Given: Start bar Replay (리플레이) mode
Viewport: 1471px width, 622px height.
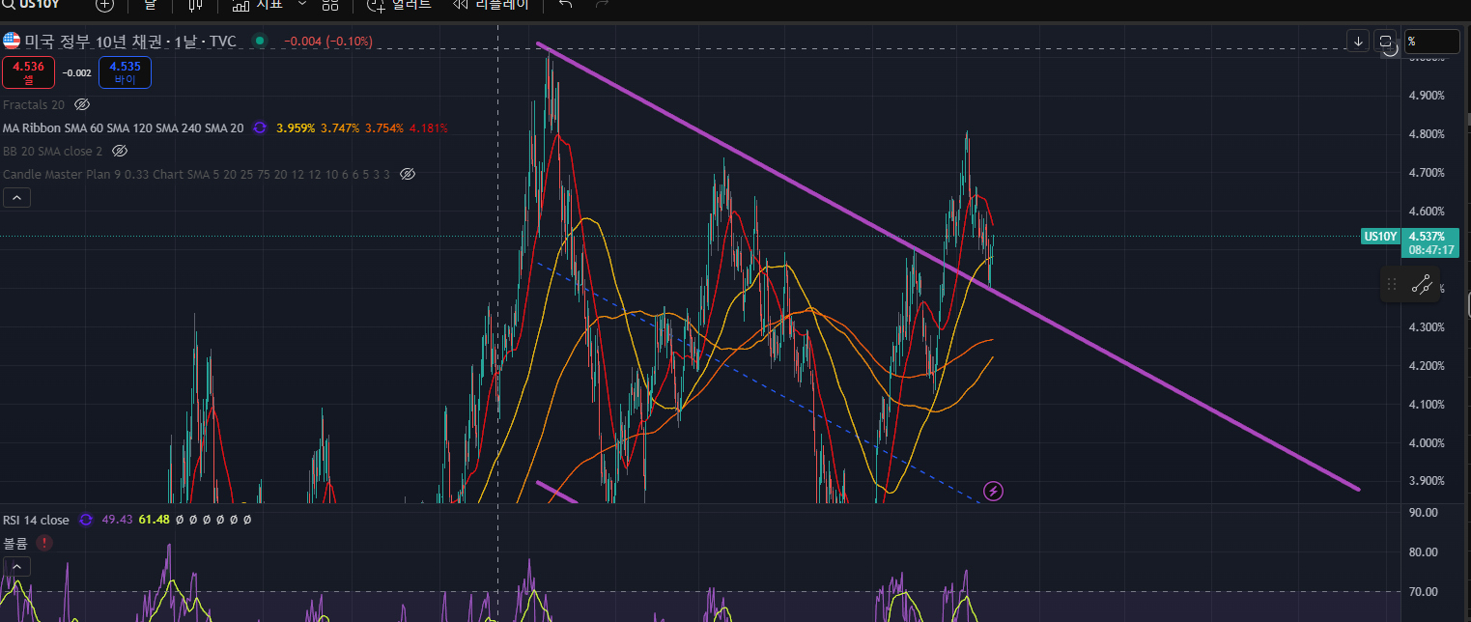Looking at the screenshot, I should point(491,5).
